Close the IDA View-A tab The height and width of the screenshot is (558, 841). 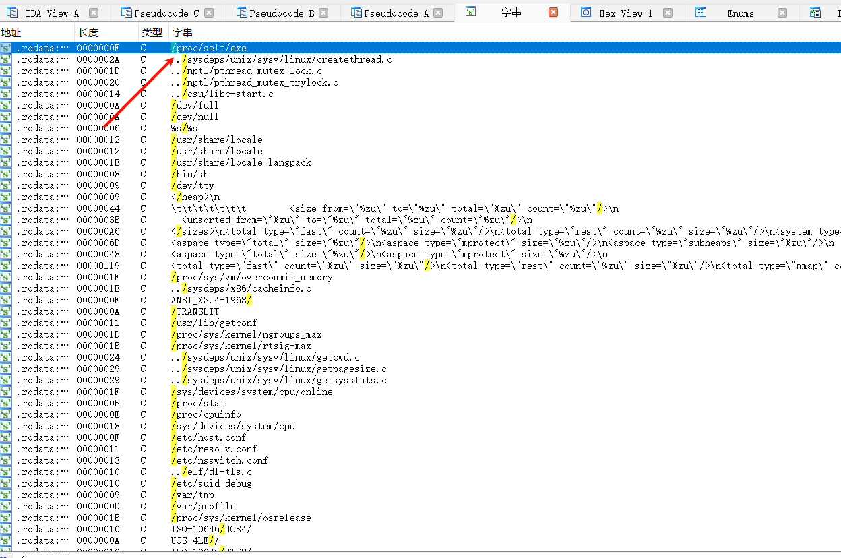[94, 13]
